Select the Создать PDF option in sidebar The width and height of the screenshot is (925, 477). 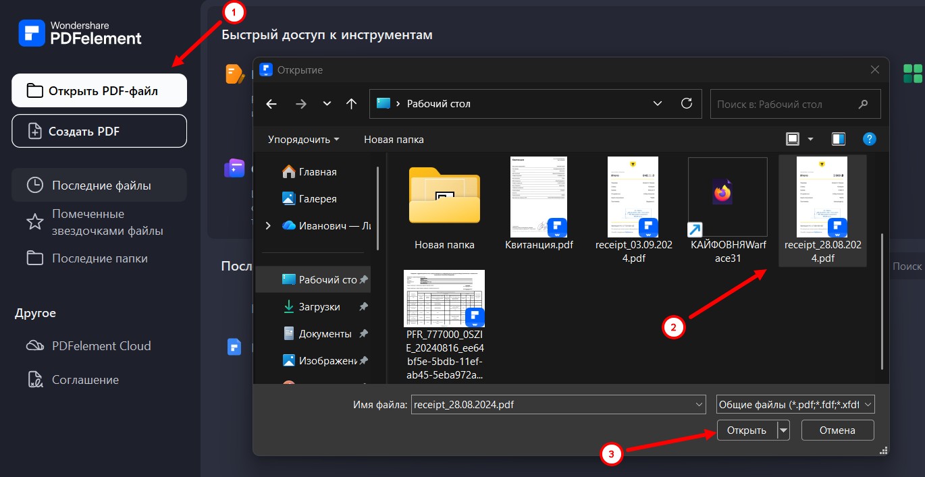(99, 131)
